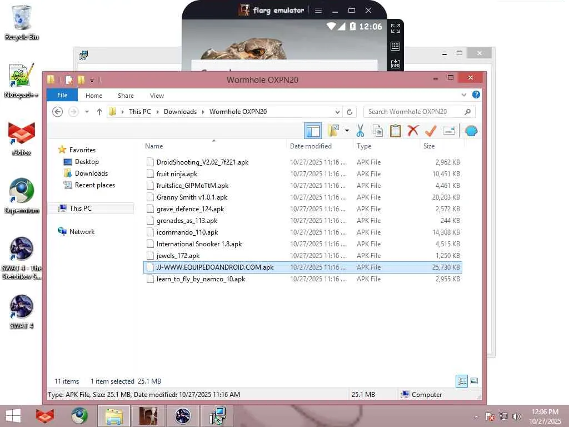Click the search magnifier icon
This screenshot has width=569, height=427.
(x=468, y=112)
